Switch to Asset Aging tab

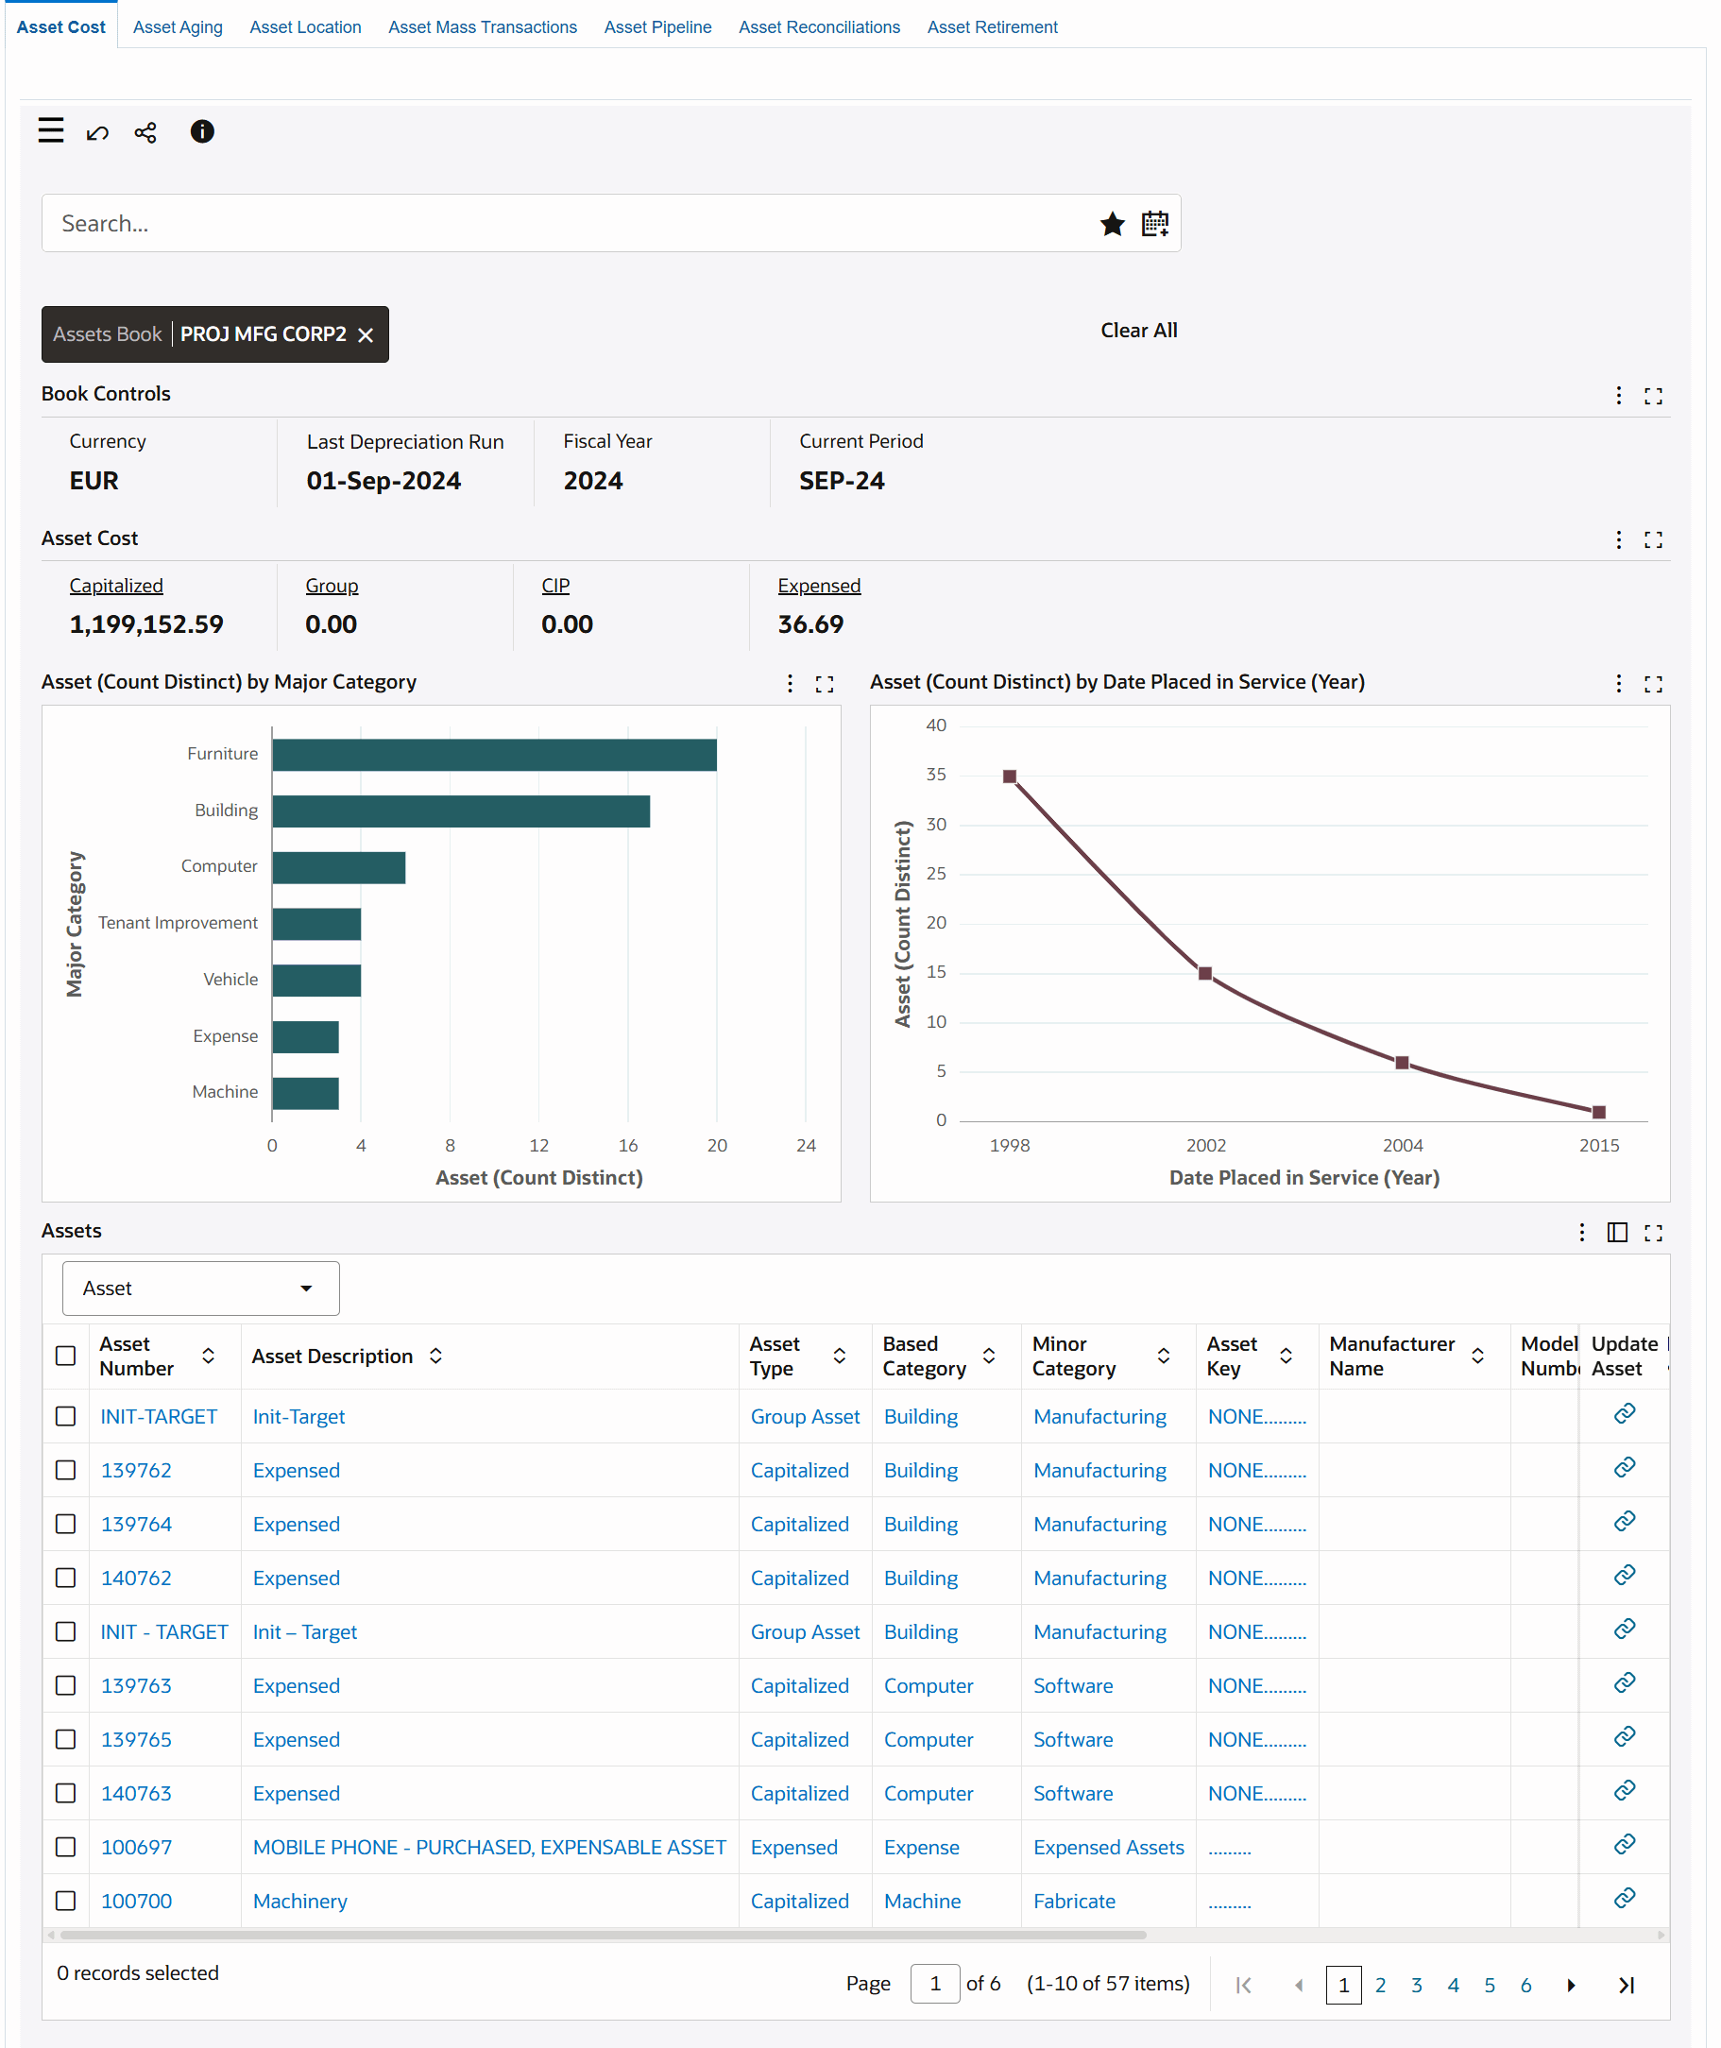click(178, 27)
